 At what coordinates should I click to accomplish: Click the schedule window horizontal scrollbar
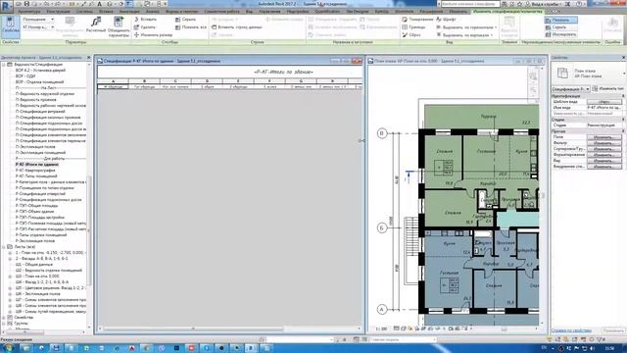coord(230,328)
